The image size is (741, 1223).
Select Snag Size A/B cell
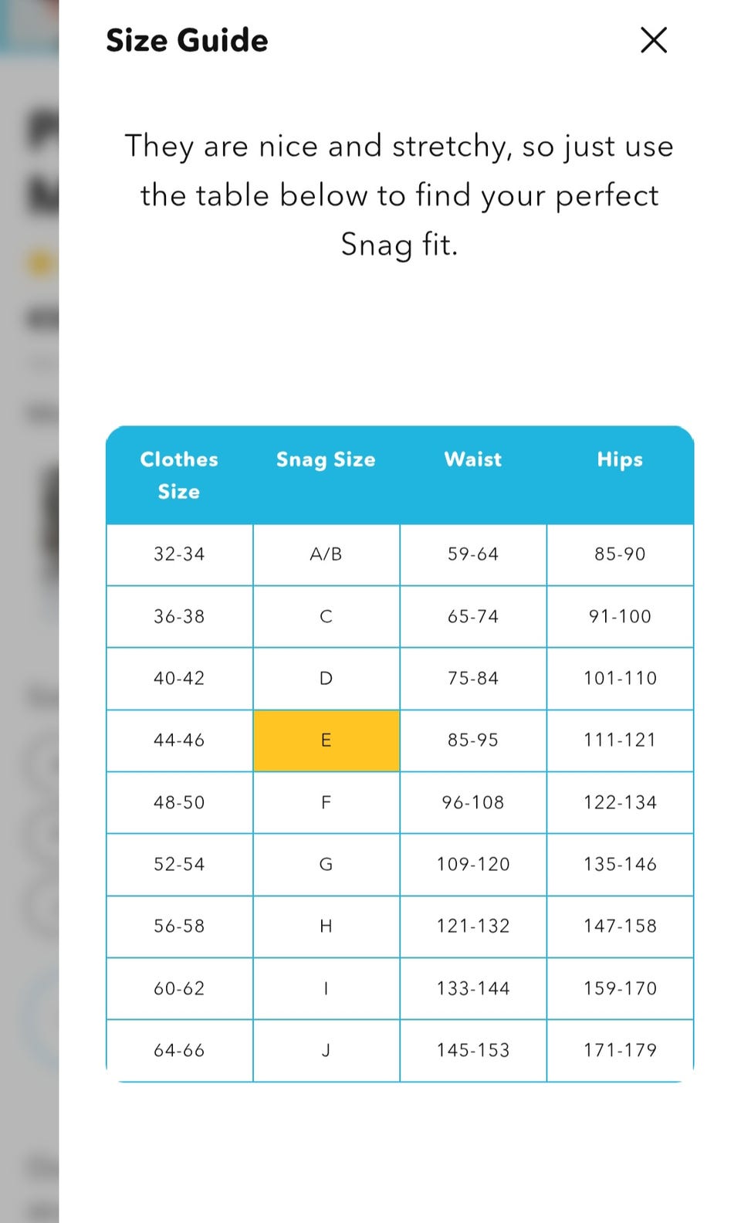[327, 554]
